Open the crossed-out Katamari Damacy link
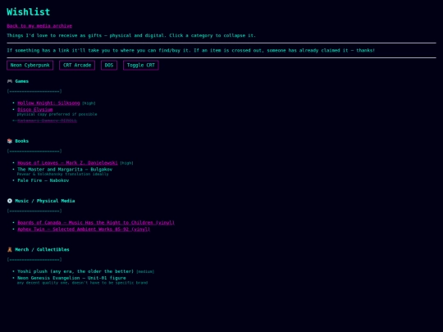The image size is (443, 332). click(x=48, y=121)
